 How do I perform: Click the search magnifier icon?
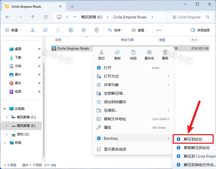click(x=207, y=17)
